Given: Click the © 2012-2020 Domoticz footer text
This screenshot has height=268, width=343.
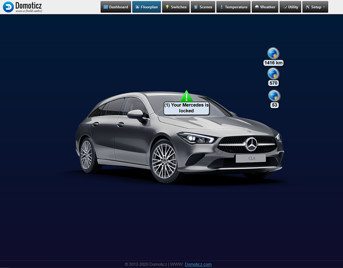Looking at the screenshot, I should [x=146, y=264].
